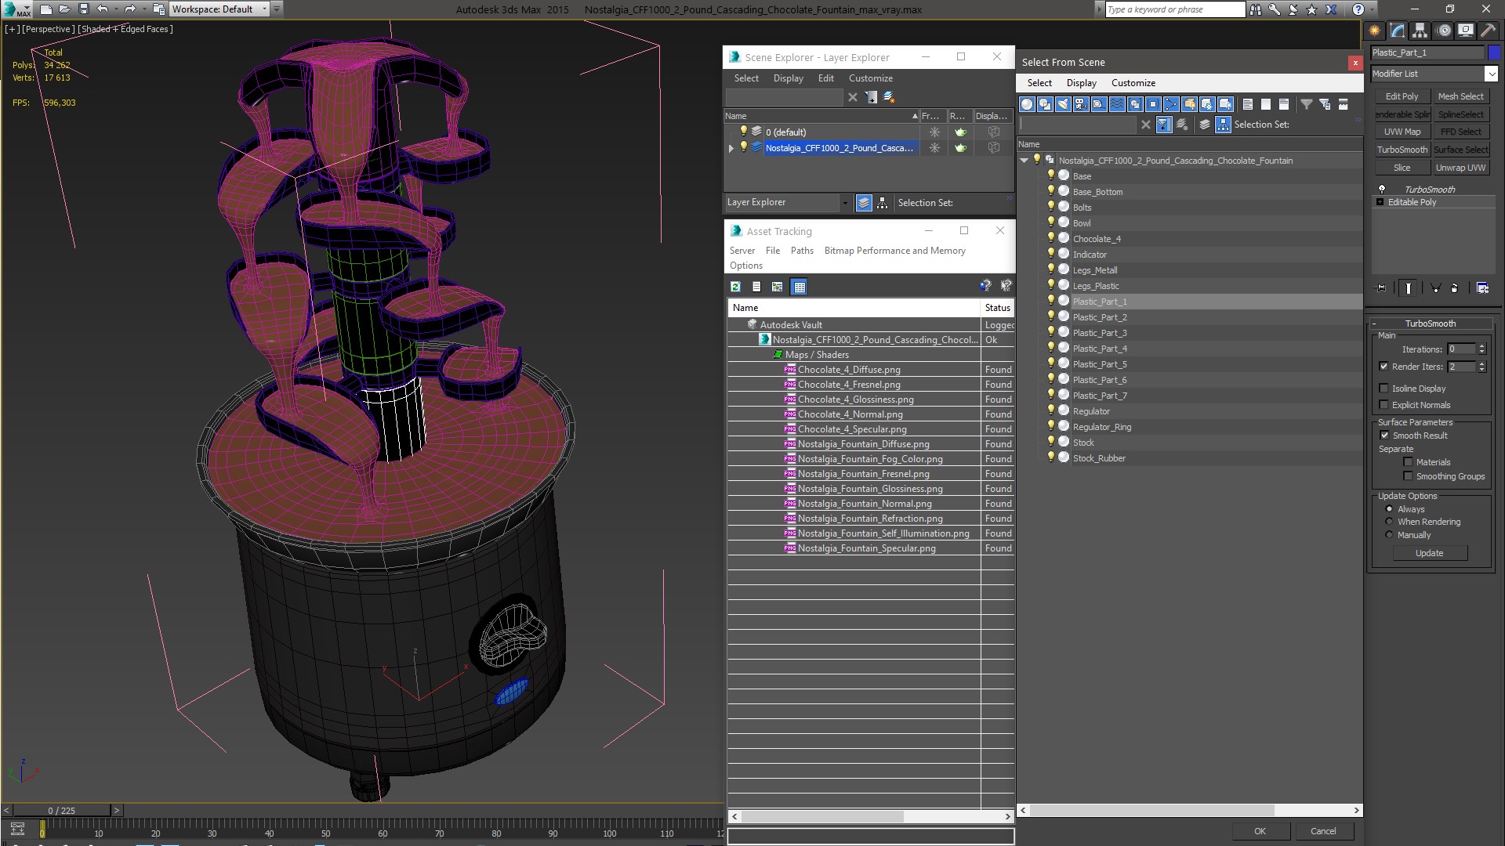
Task: Click the Unwrap UVW modifier button
Action: click(1460, 168)
